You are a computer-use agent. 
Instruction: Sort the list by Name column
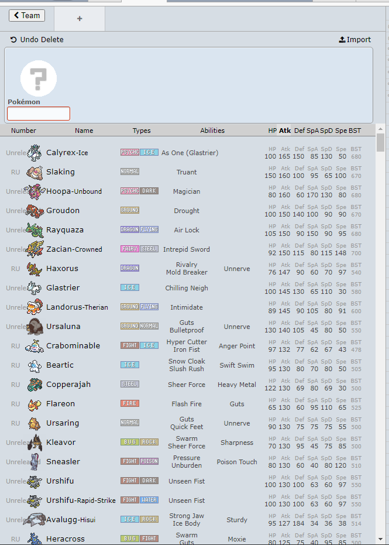[84, 131]
